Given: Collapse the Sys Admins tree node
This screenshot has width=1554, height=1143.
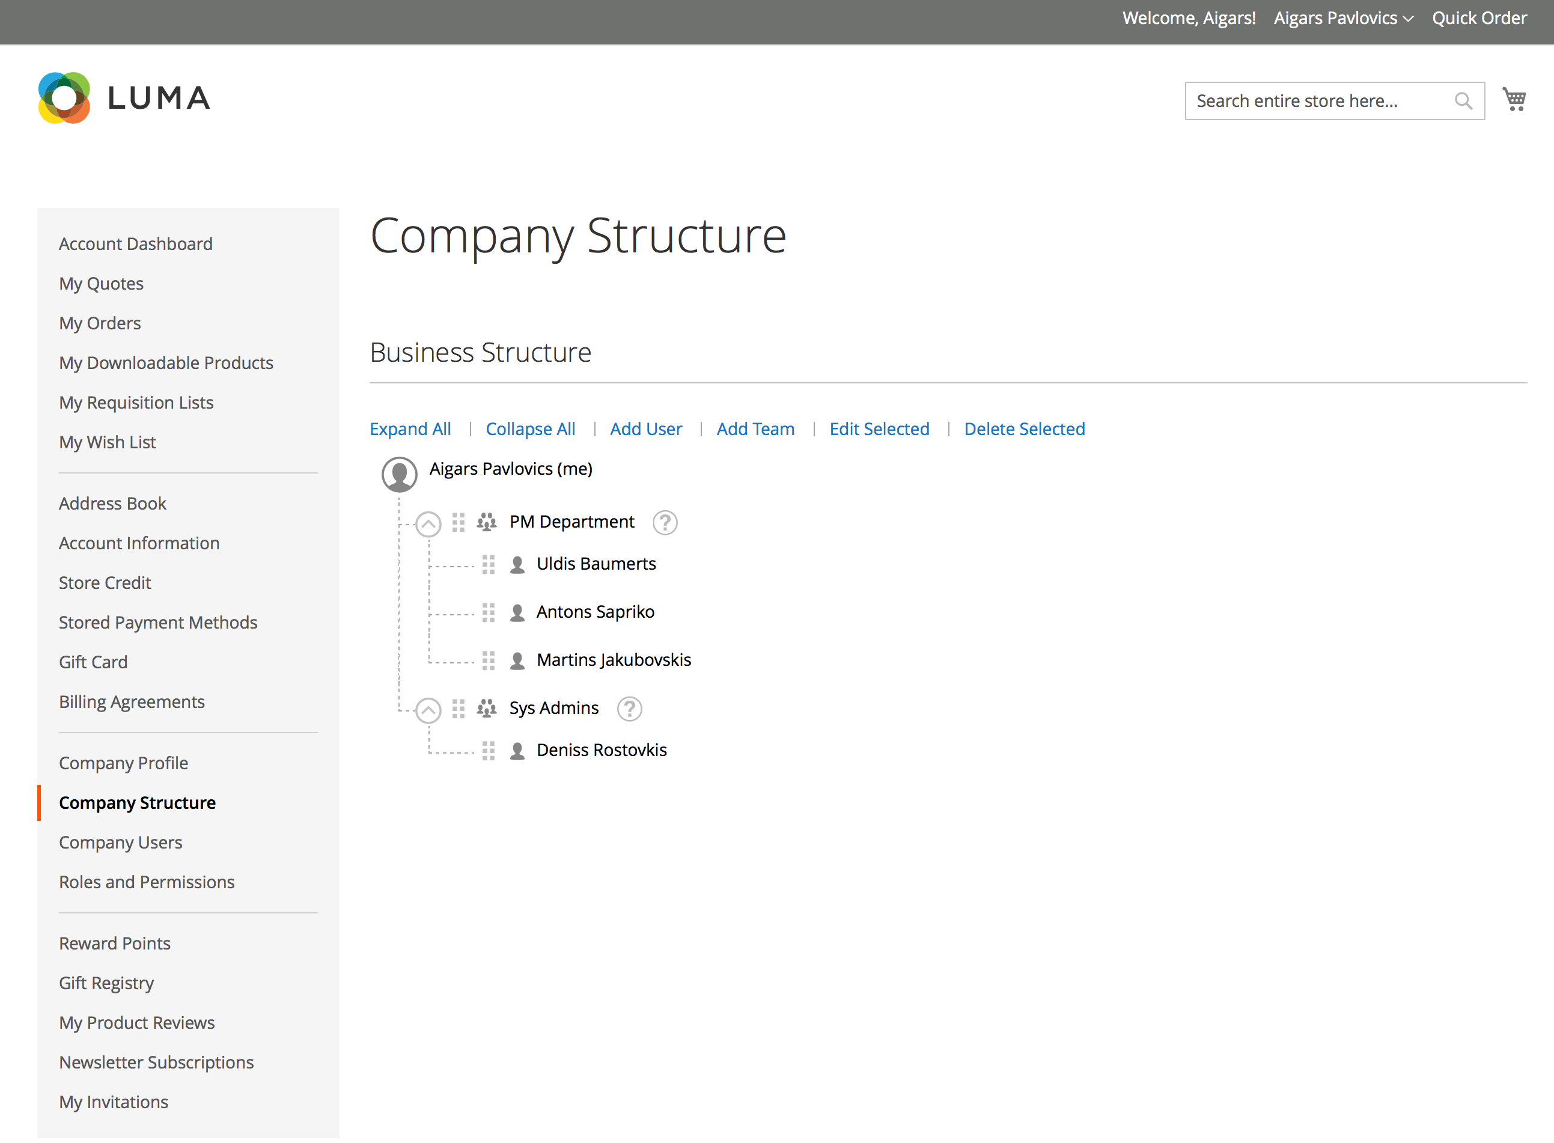Looking at the screenshot, I should (428, 710).
